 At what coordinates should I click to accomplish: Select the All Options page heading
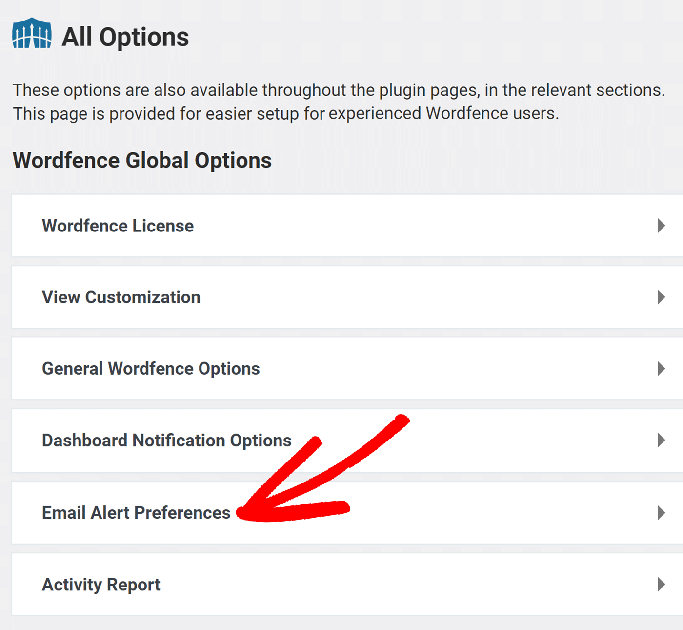click(126, 35)
